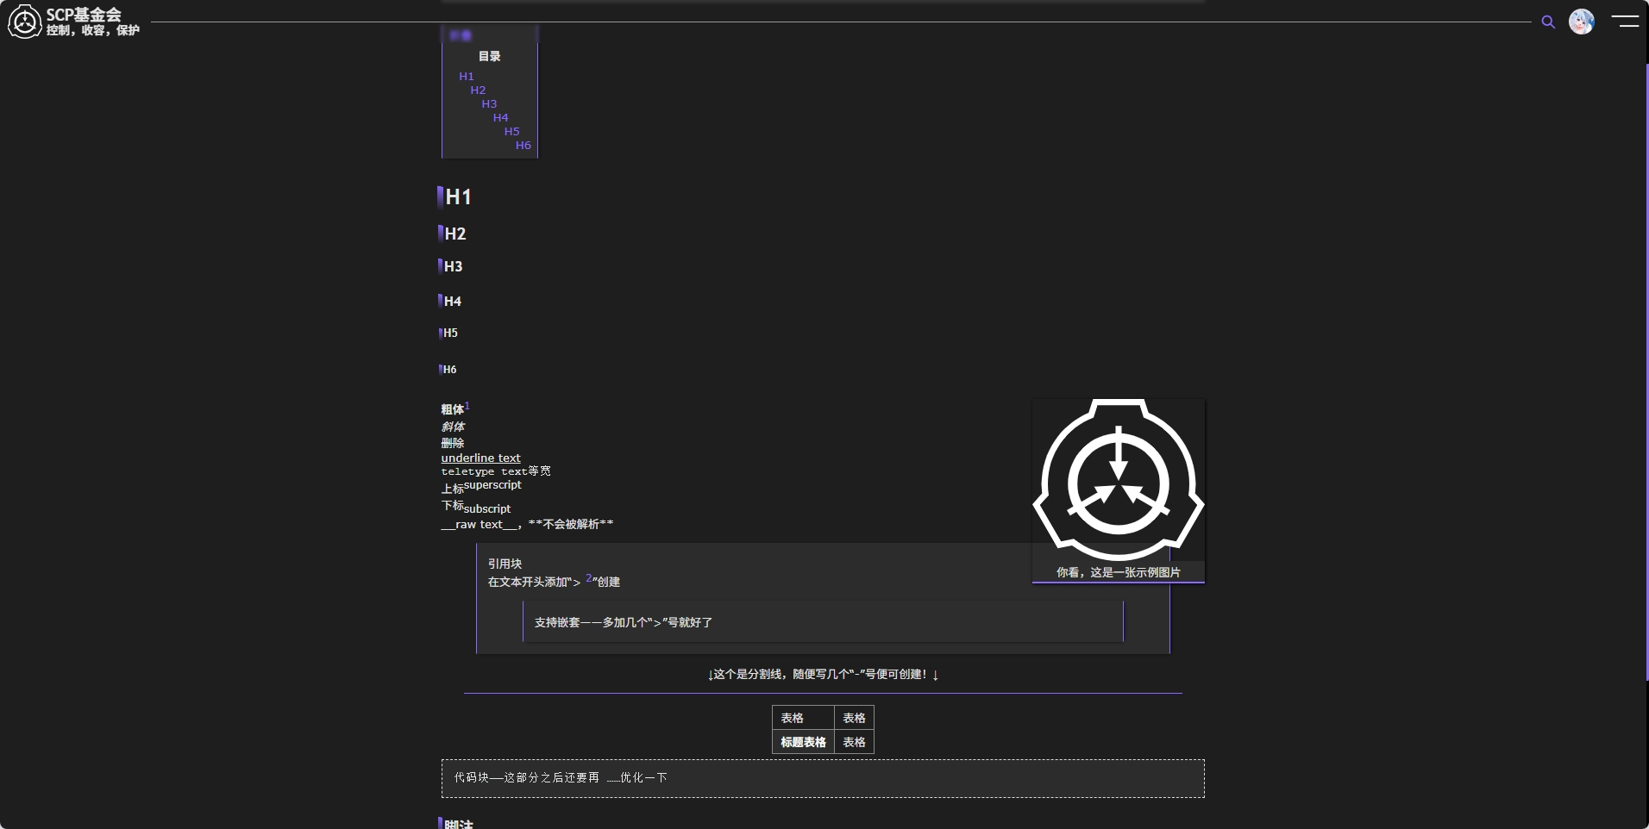Viewport: 1649px width, 829px height.
Task: Click the 标题表格 table header cell
Action: [802, 742]
